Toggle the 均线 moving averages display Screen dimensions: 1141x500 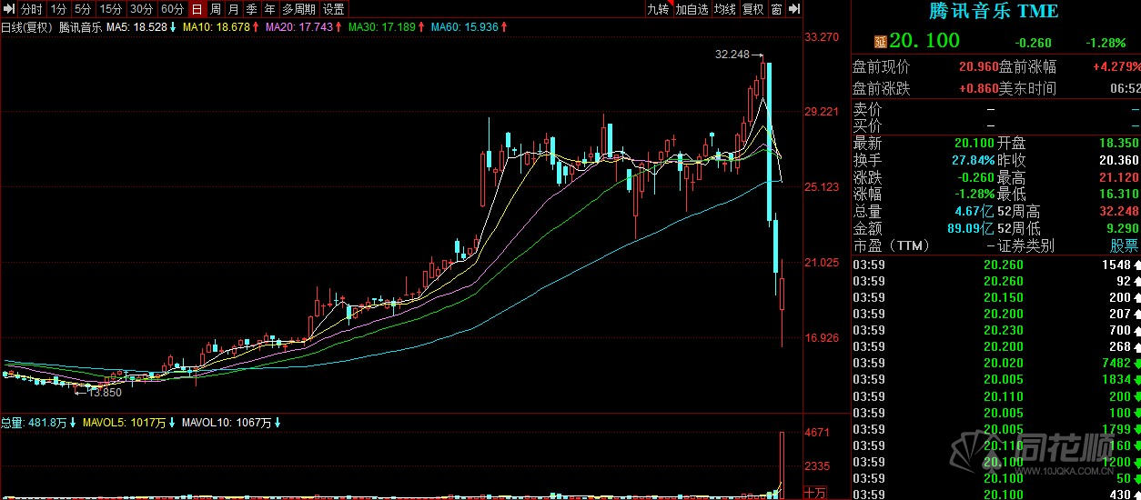pyautogui.click(x=725, y=9)
